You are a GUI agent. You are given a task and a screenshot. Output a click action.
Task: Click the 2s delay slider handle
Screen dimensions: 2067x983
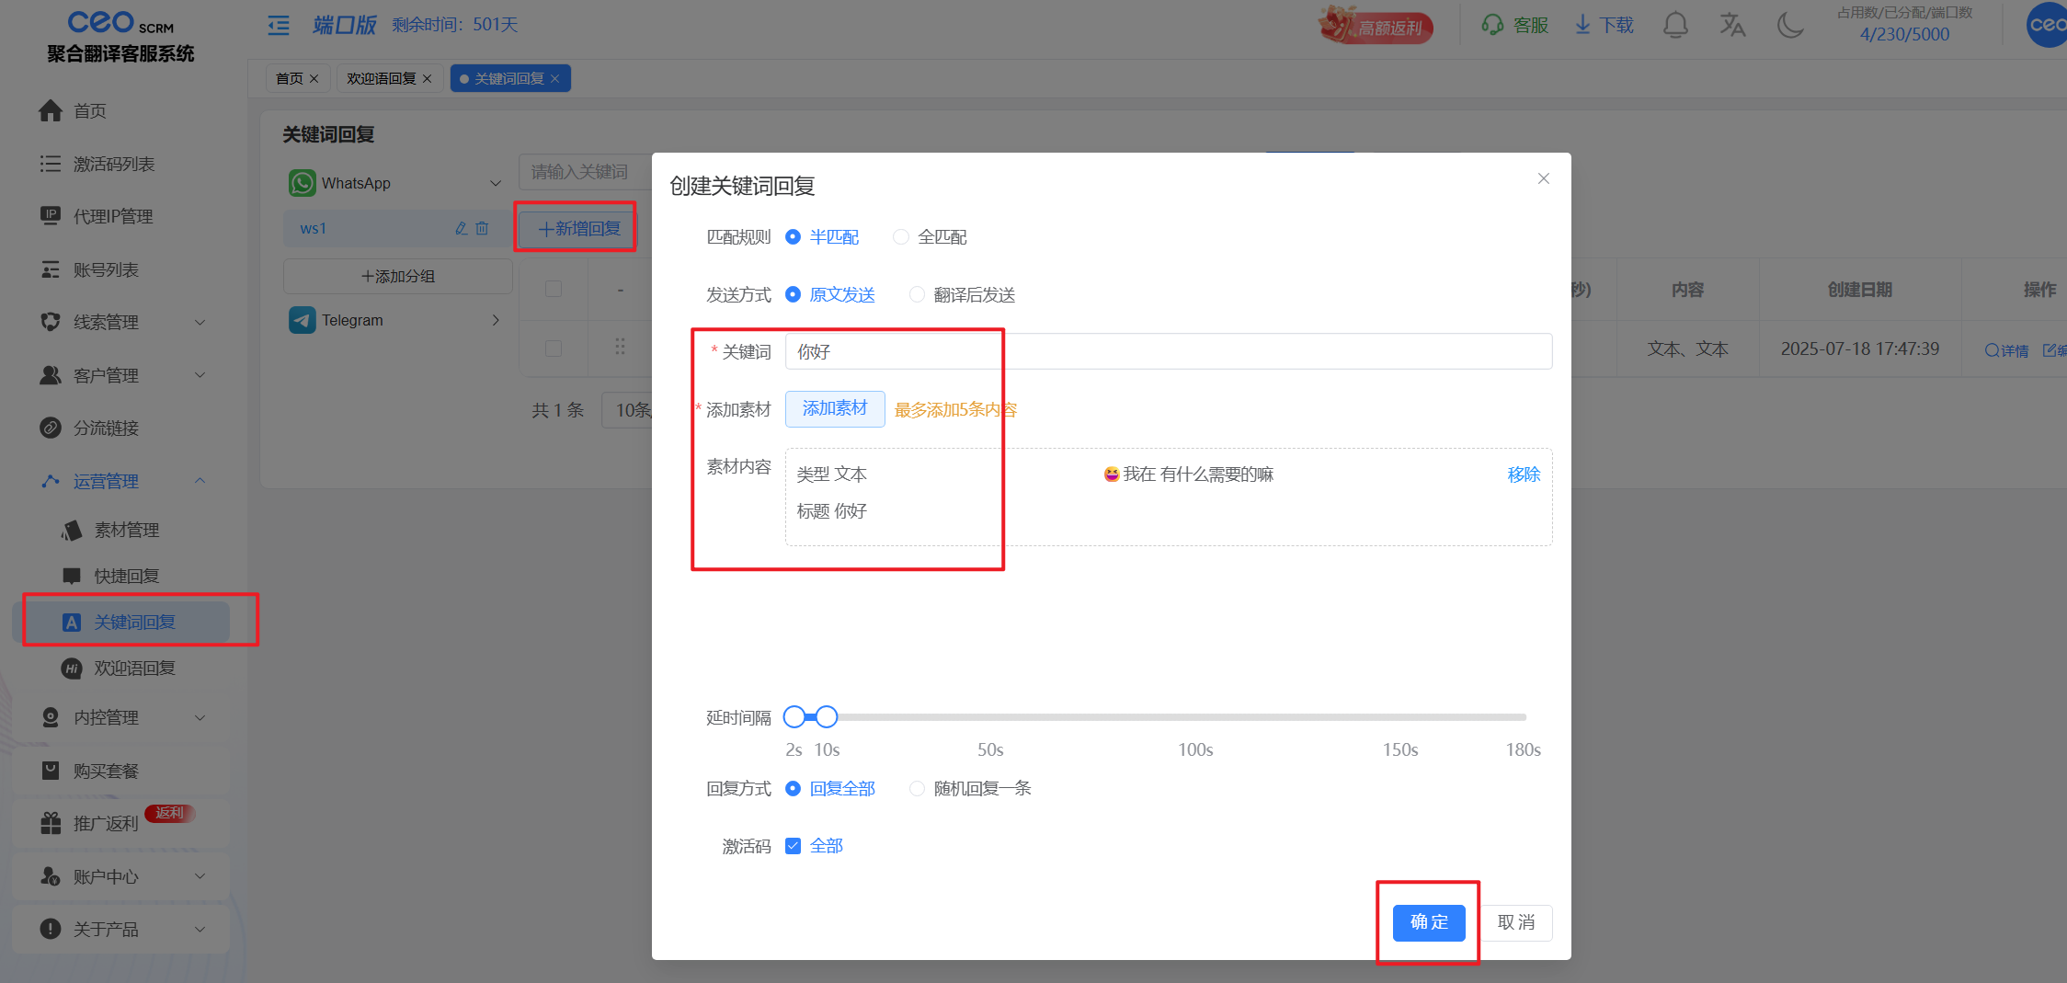point(794,716)
